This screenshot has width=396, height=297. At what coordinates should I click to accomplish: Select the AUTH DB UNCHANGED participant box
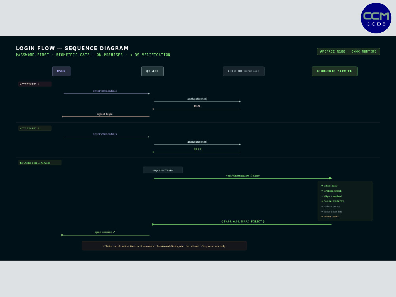(x=244, y=71)
